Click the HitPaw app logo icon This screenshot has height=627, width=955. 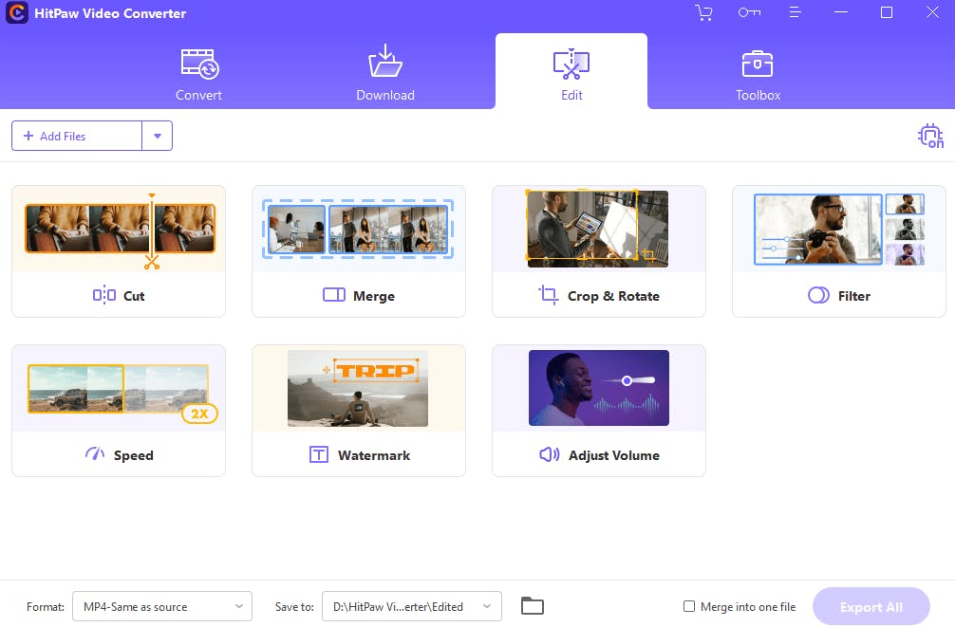click(16, 12)
